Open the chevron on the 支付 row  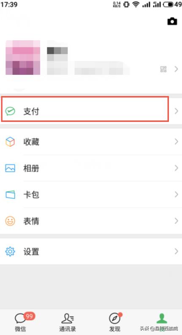pos(176,111)
